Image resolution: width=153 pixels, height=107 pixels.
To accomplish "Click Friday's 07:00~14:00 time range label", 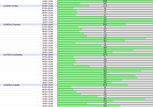I will [47, 6].
